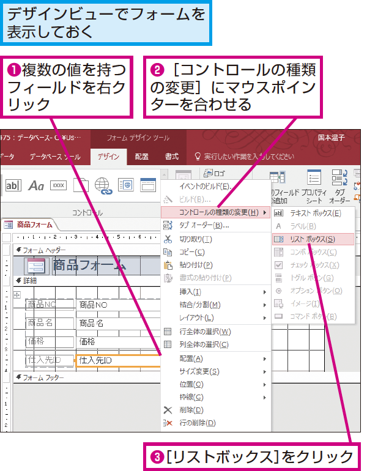Click the scissors icon beside 切り取り(T)
This screenshot has height=471, width=367.
tap(168, 239)
